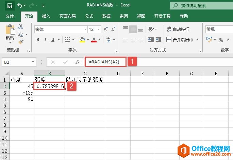Switch to the 开发工具 tab

tap(162, 16)
